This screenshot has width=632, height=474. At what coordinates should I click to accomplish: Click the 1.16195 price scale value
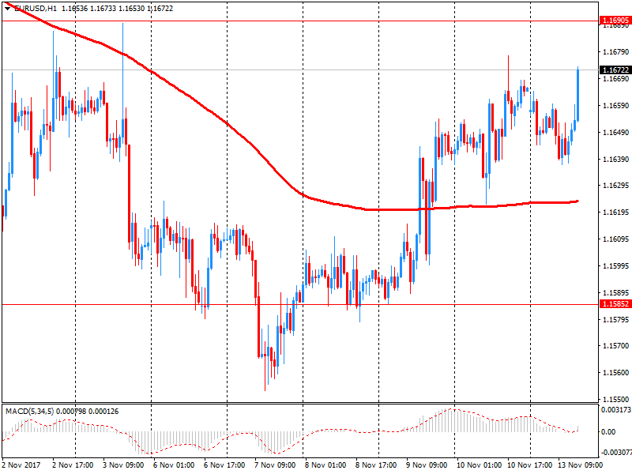pos(615,212)
